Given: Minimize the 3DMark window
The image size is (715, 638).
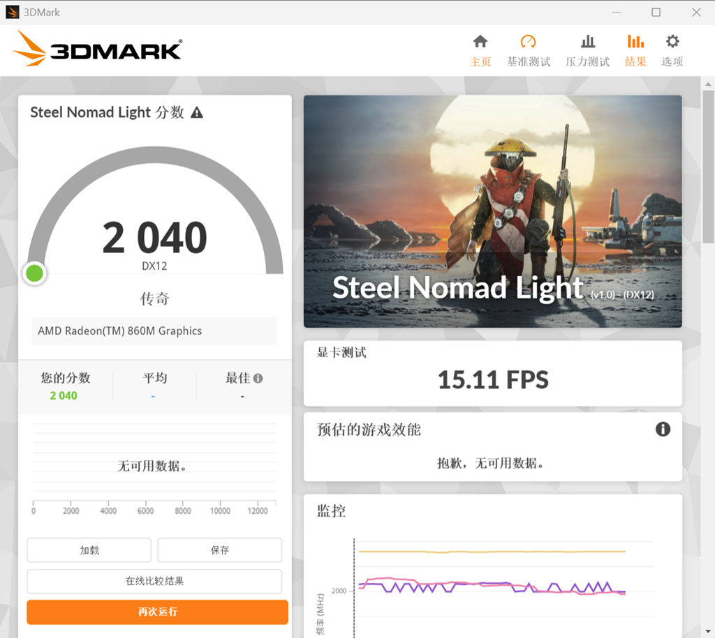Looking at the screenshot, I should pyautogui.click(x=617, y=13).
